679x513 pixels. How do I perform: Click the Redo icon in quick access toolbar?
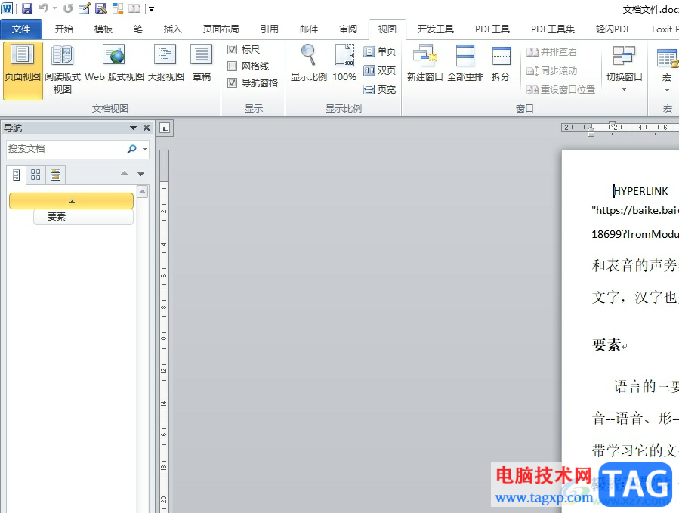[x=68, y=8]
